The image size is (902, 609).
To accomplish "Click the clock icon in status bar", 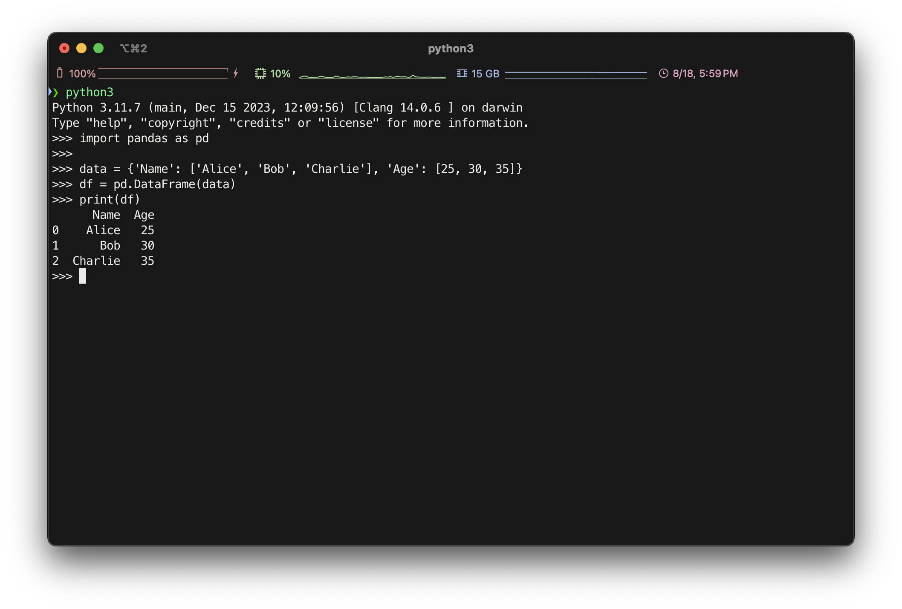I will [x=663, y=73].
